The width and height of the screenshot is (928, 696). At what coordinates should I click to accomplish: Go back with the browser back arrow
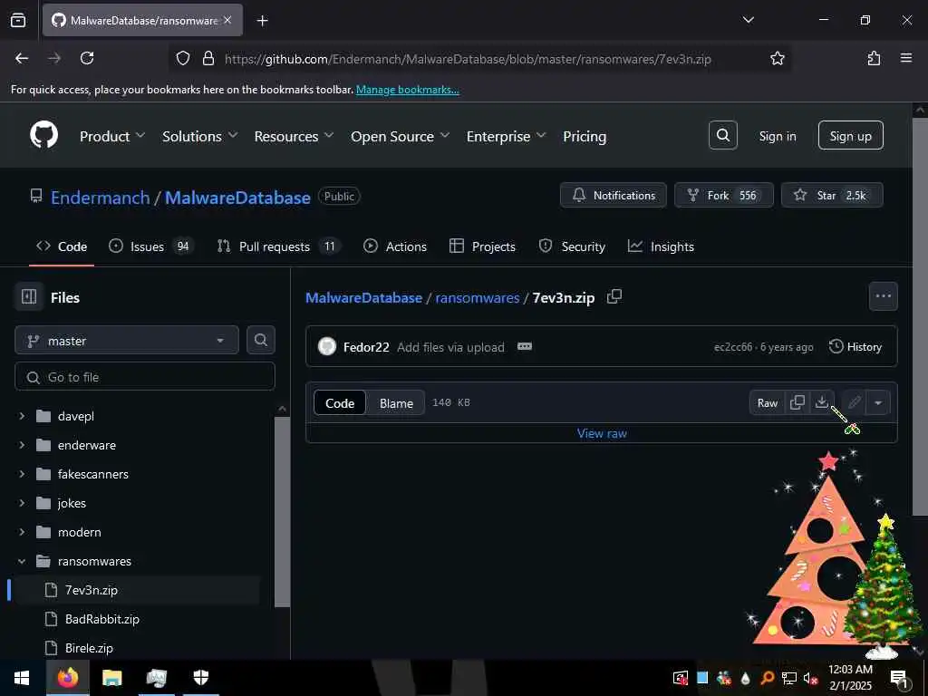pyautogui.click(x=22, y=58)
